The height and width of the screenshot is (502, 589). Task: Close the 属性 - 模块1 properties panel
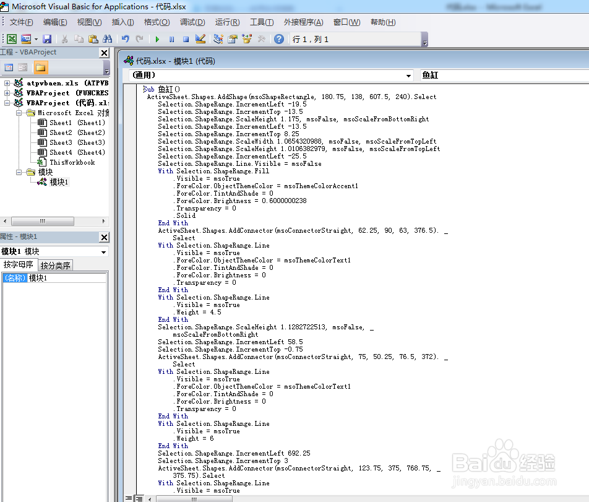click(x=105, y=237)
